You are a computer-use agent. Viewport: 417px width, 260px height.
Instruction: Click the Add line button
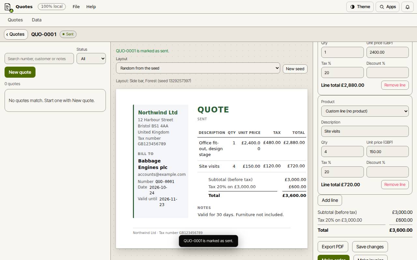pos(330,200)
